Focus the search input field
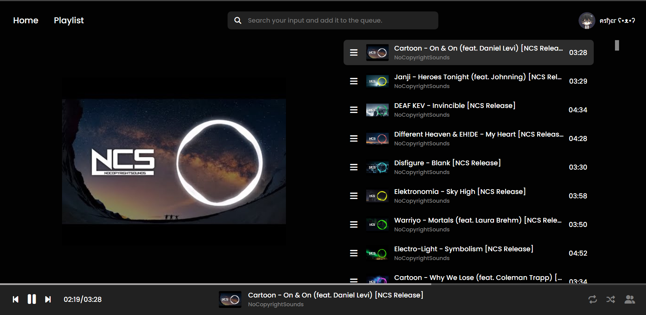The image size is (646, 315). click(x=333, y=21)
